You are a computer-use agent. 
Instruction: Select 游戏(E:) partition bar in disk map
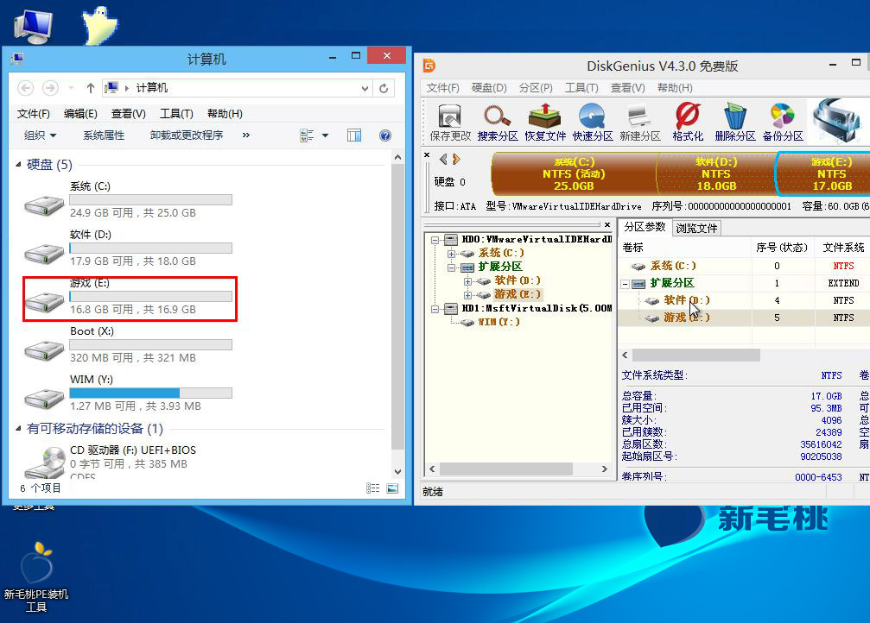tap(823, 174)
